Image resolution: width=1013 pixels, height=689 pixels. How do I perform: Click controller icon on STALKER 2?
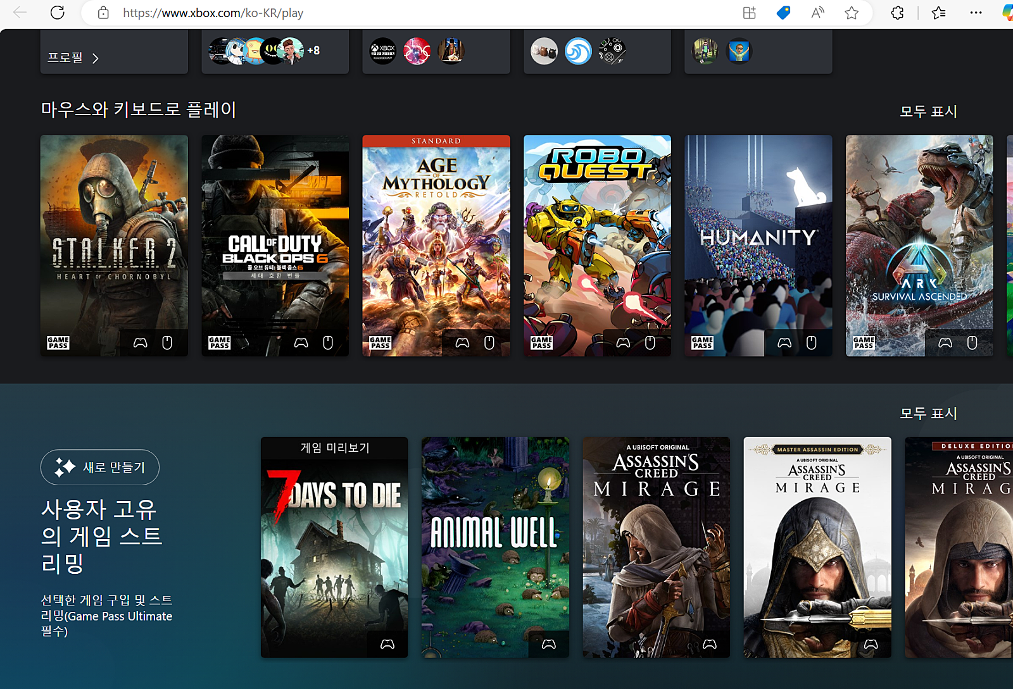coord(141,343)
